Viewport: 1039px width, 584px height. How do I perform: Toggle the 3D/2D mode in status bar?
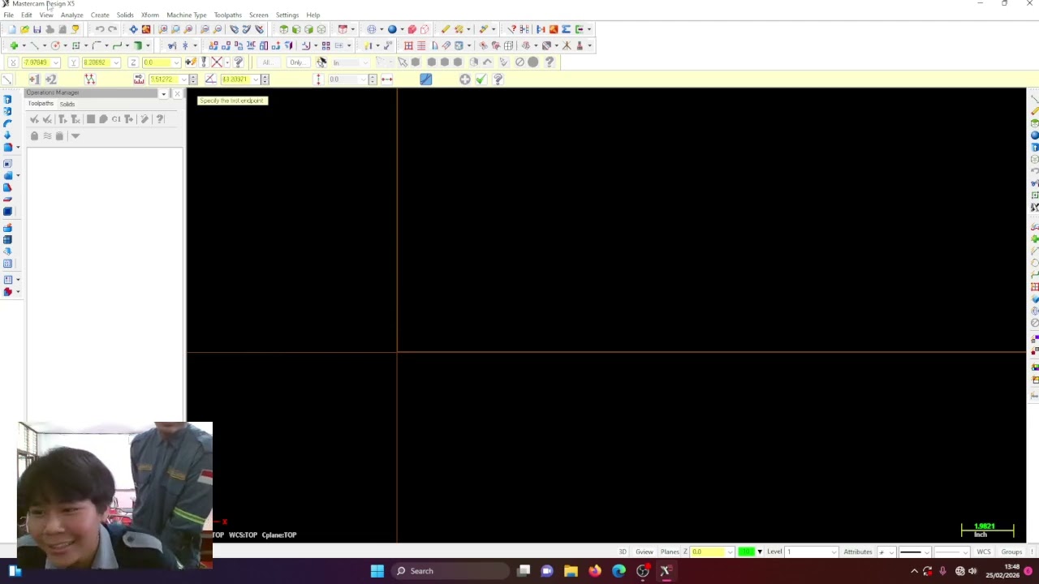[x=623, y=552]
